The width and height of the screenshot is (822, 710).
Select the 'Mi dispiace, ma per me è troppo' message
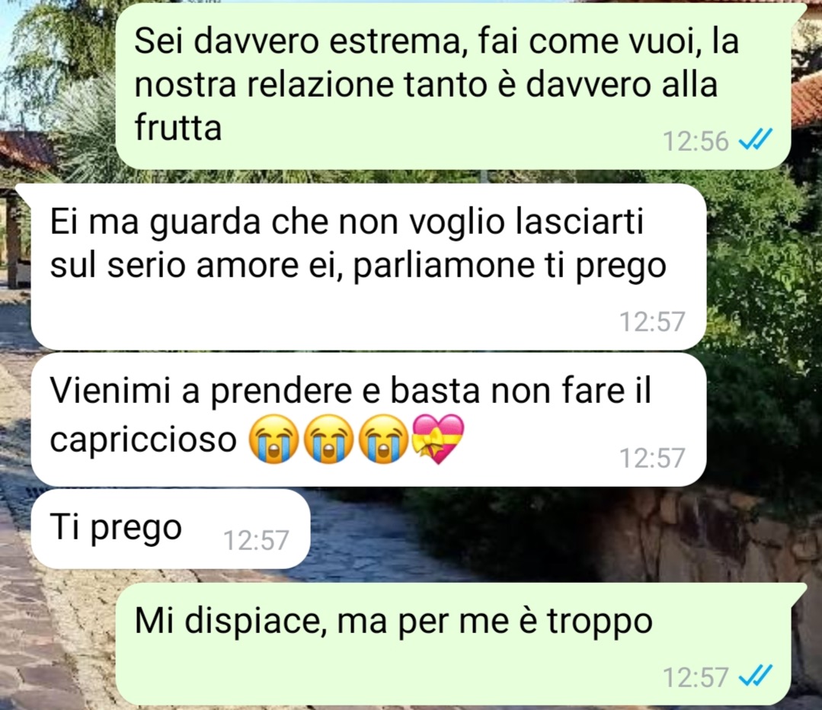click(453, 644)
